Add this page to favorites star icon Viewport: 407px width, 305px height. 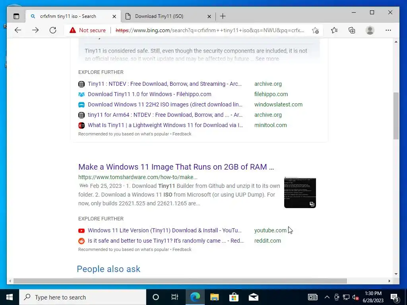click(315, 30)
